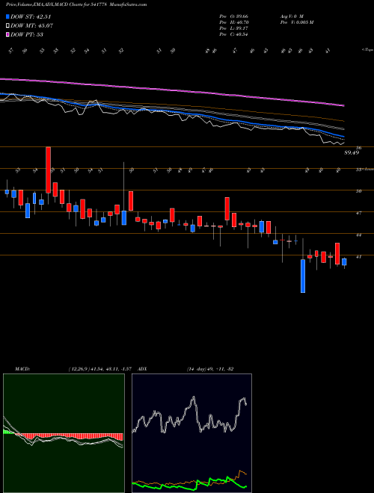Click the 'MACD:' panel heading
This screenshot has width=374, height=493.
coord(22,368)
